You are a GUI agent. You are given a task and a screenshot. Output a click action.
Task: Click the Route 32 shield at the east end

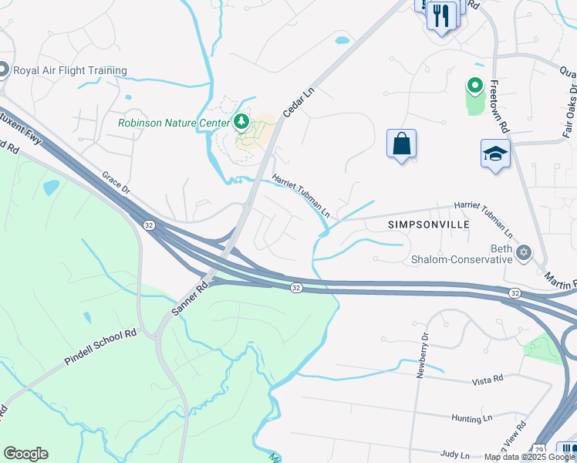pyautogui.click(x=515, y=293)
